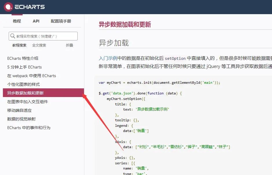The height and width of the screenshot is (175, 272).
Task: Click the legend data ['销量'] line
Action: click(136, 131)
